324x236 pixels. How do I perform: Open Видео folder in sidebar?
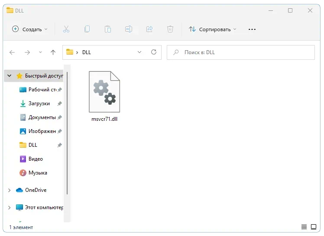31,159
